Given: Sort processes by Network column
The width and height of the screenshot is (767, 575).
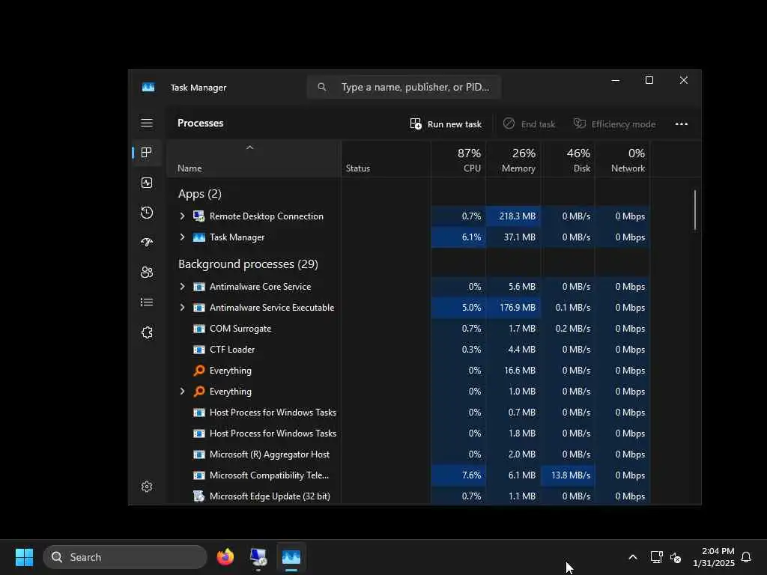Looking at the screenshot, I should coord(622,160).
